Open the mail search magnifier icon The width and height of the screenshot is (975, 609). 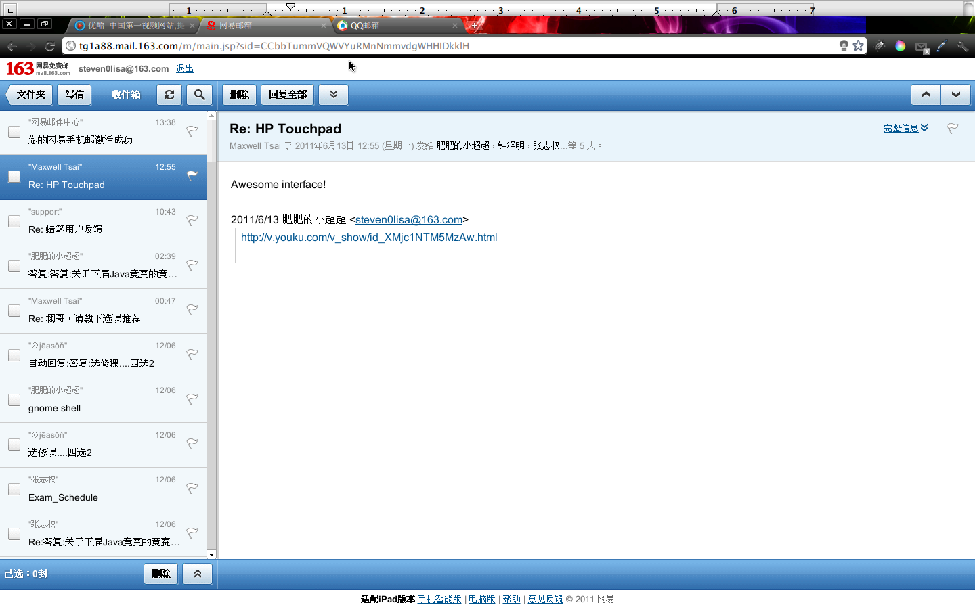[199, 95]
